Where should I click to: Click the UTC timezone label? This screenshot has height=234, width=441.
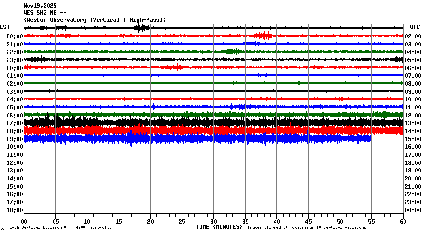pyautogui.click(x=414, y=27)
